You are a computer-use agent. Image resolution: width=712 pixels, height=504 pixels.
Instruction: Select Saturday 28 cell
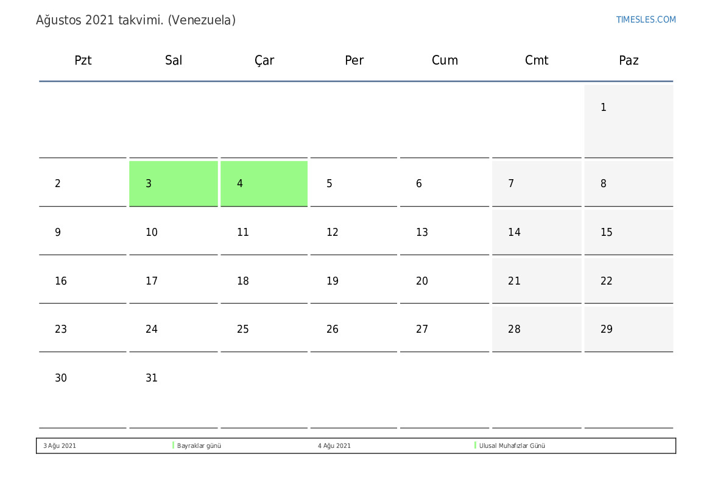point(537,329)
